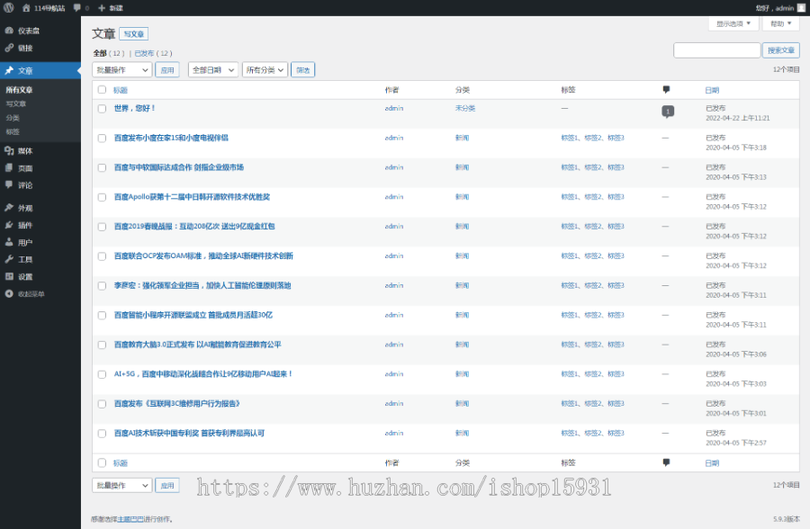
Task: Tick the select-all checkbox in table header
Action: 102,90
